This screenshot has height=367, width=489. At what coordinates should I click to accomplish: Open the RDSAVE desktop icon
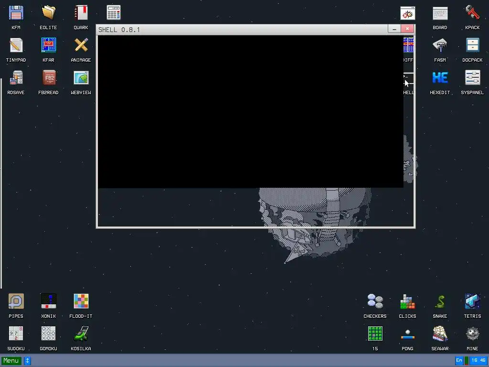point(16,78)
